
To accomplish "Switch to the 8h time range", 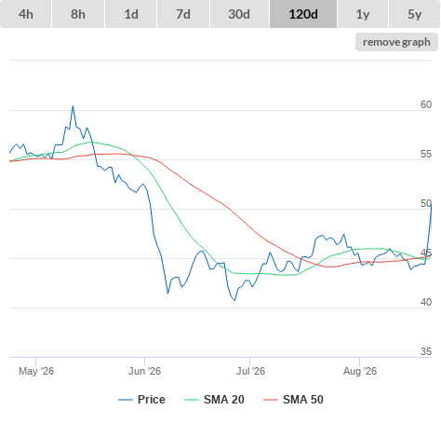I will coord(78,14).
